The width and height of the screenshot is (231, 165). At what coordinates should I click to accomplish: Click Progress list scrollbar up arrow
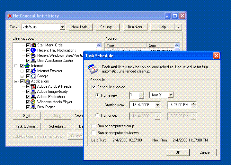click(x=177, y=45)
